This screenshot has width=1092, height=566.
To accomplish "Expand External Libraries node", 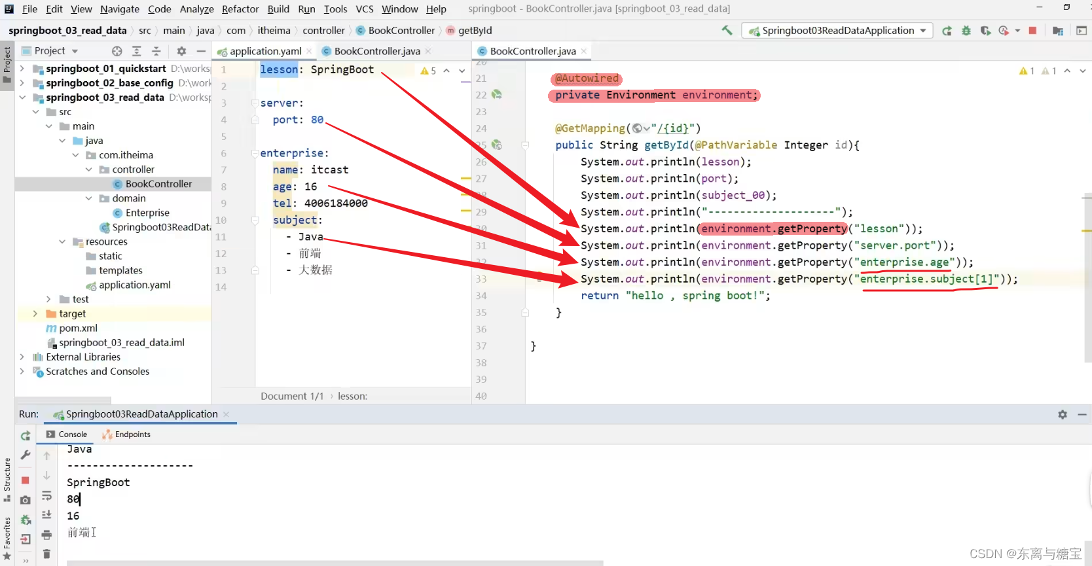I will click(x=22, y=357).
